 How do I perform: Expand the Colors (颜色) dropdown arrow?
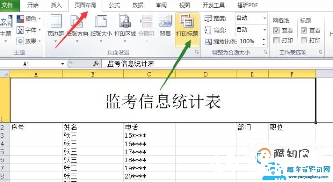[40, 19]
